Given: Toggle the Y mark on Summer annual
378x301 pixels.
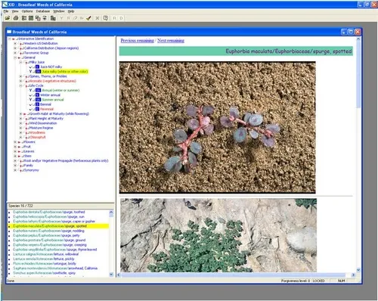Looking at the screenshot, I should [30, 100].
